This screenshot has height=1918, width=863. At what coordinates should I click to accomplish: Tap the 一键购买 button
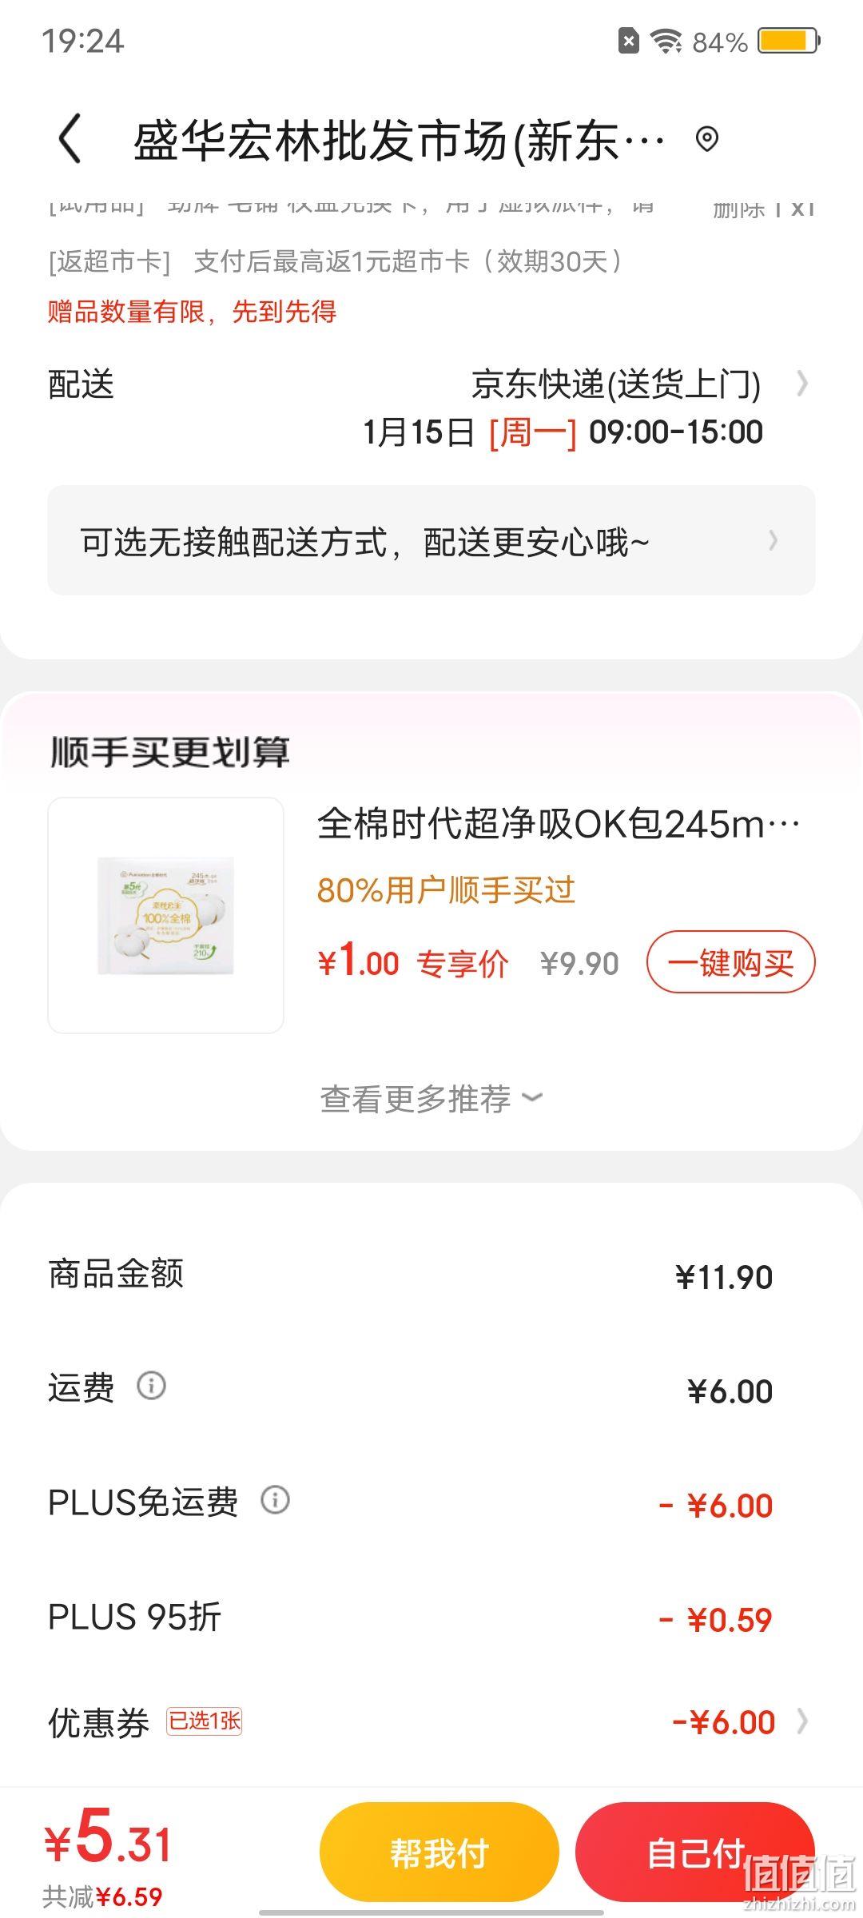tap(730, 962)
